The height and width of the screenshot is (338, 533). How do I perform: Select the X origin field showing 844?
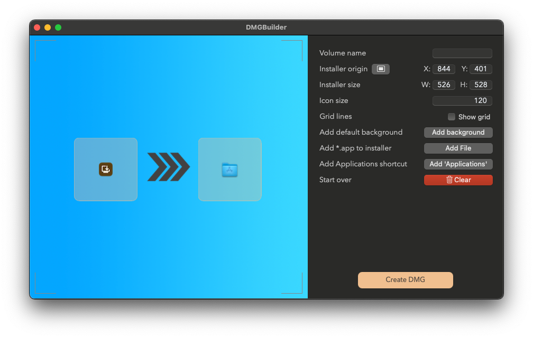tap(444, 69)
